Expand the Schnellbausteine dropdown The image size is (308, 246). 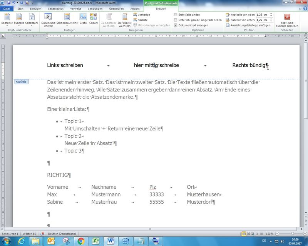pos(67,20)
